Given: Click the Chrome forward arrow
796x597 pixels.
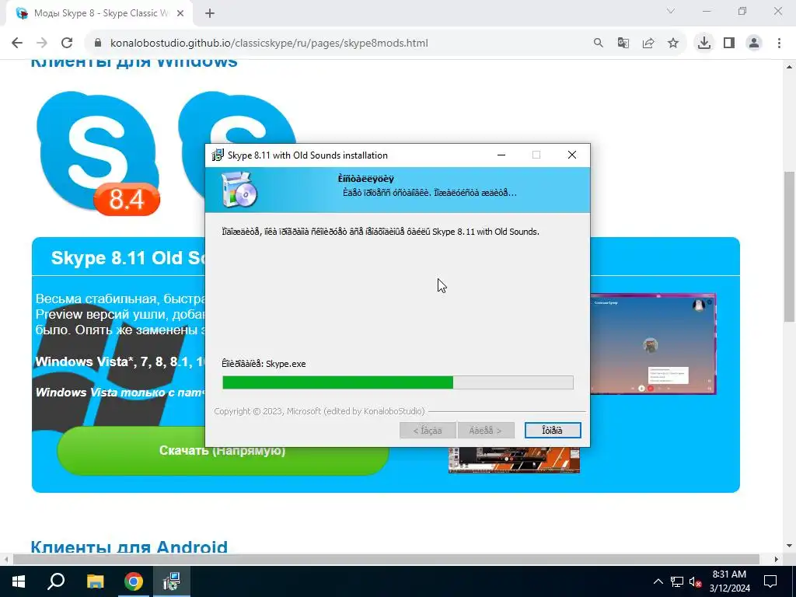Looking at the screenshot, I should pyautogui.click(x=42, y=44).
